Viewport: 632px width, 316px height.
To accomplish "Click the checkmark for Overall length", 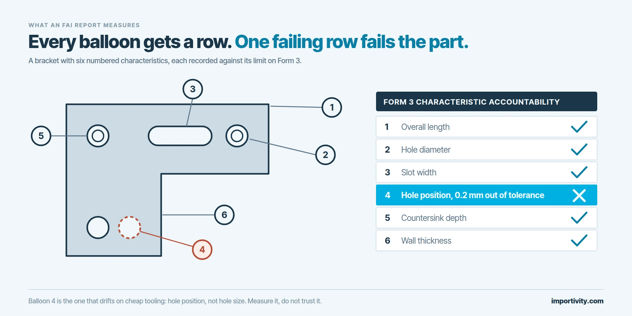I will [579, 127].
